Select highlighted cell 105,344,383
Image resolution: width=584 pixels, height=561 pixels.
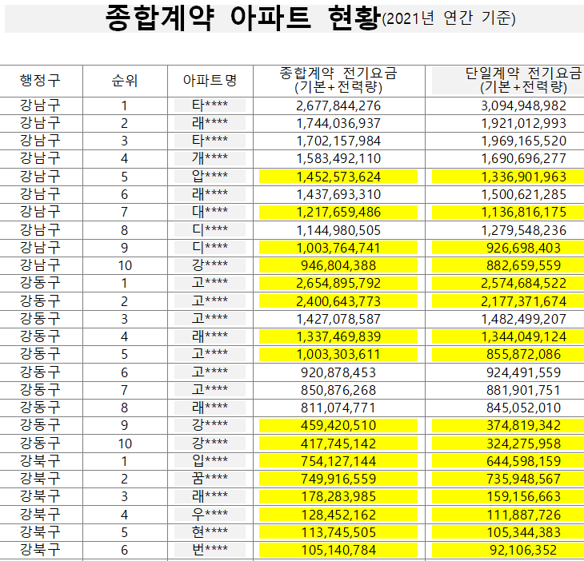click(508, 532)
